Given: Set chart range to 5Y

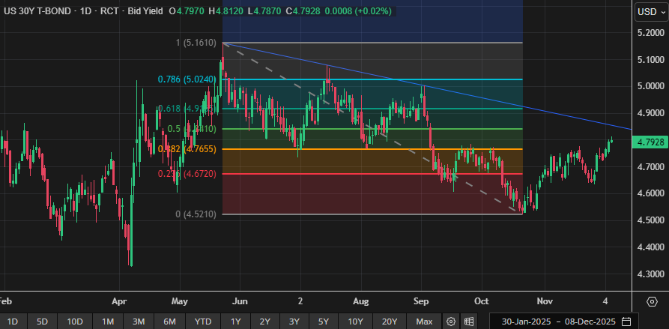Looking at the screenshot, I should (x=323, y=322).
